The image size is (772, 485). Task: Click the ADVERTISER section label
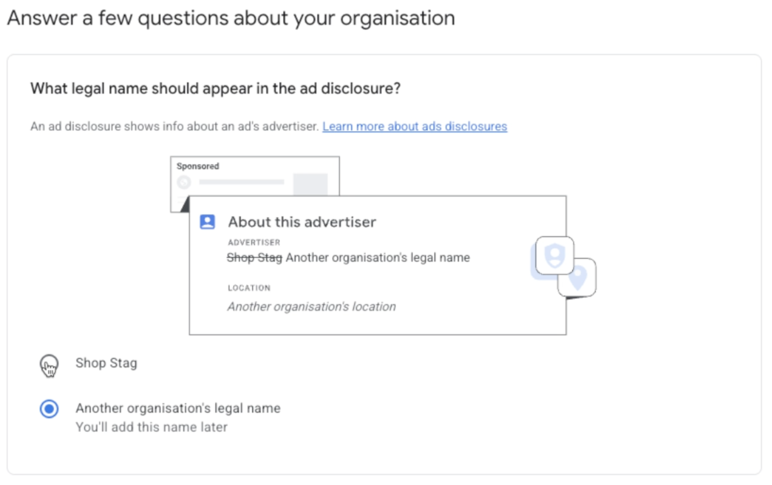click(x=254, y=242)
